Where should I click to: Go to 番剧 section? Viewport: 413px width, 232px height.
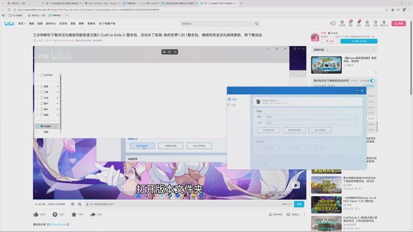(31, 24)
